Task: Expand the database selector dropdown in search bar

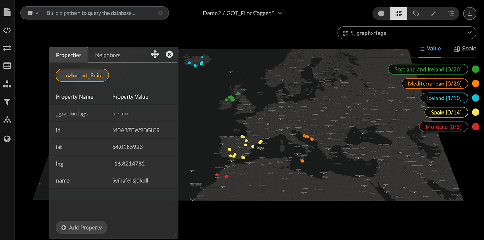Action: [33, 13]
